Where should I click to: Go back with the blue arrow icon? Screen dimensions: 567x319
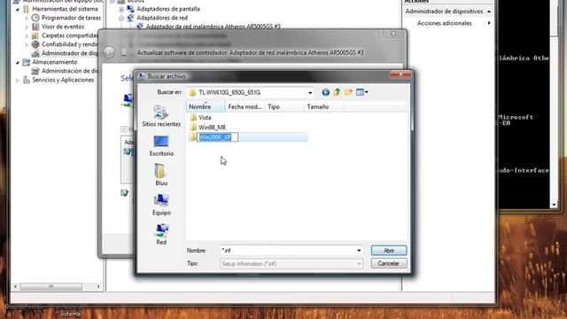[x=325, y=92]
